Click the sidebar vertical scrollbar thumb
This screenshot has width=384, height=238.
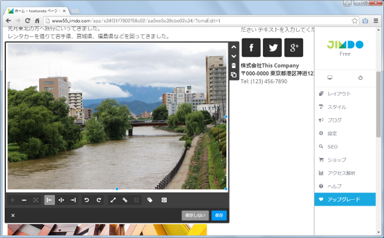[378, 104]
